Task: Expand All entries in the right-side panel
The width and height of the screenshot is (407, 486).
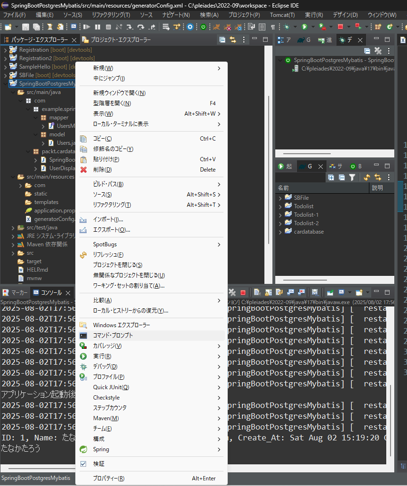Action: point(332,176)
